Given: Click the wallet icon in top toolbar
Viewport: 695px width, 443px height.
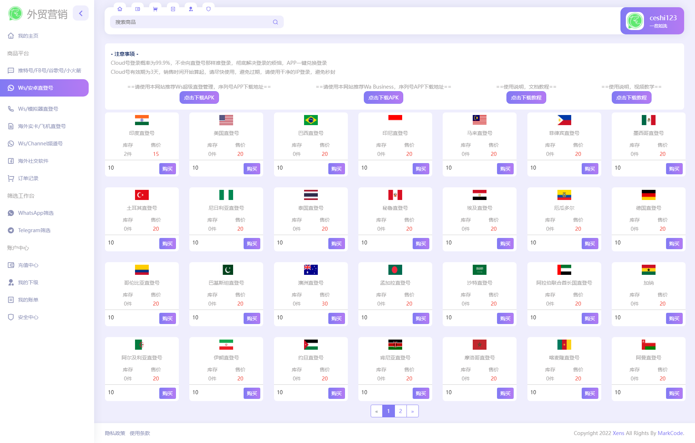Looking at the screenshot, I should coord(138,9).
